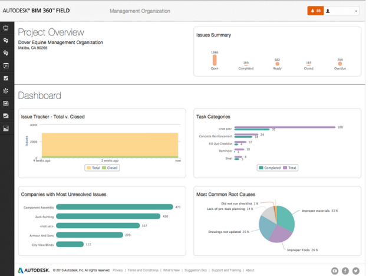Click 'Dover Equine Management Organization' project name
This screenshot has width=369, height=276.
point(61,42)
